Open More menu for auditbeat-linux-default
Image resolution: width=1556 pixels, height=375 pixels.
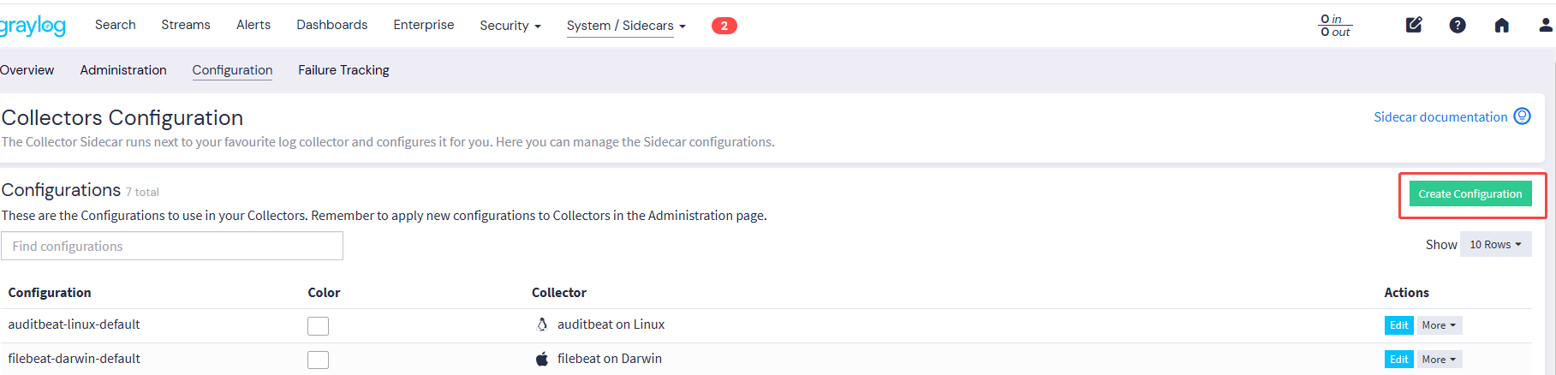tap(1439, 325)
